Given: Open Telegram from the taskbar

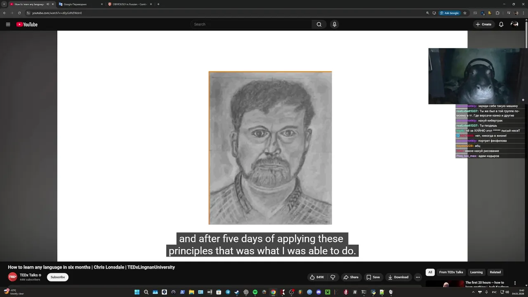Looking at the screenshot, I should [228, 292].
